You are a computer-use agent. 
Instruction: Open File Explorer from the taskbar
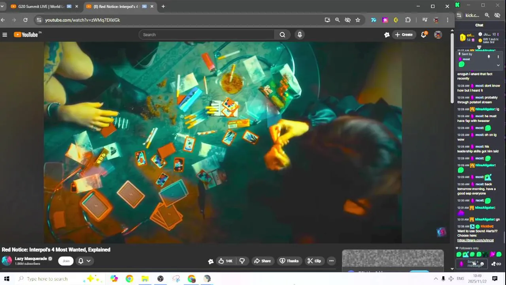[x=145, y=279]
